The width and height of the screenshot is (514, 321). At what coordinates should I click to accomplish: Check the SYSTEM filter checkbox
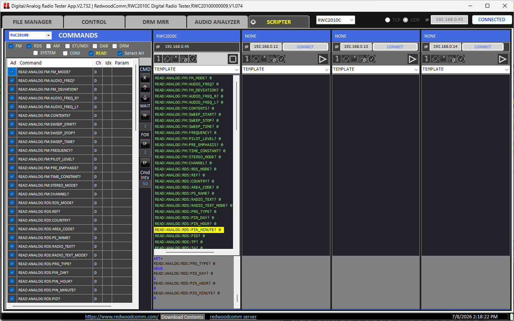36,53
